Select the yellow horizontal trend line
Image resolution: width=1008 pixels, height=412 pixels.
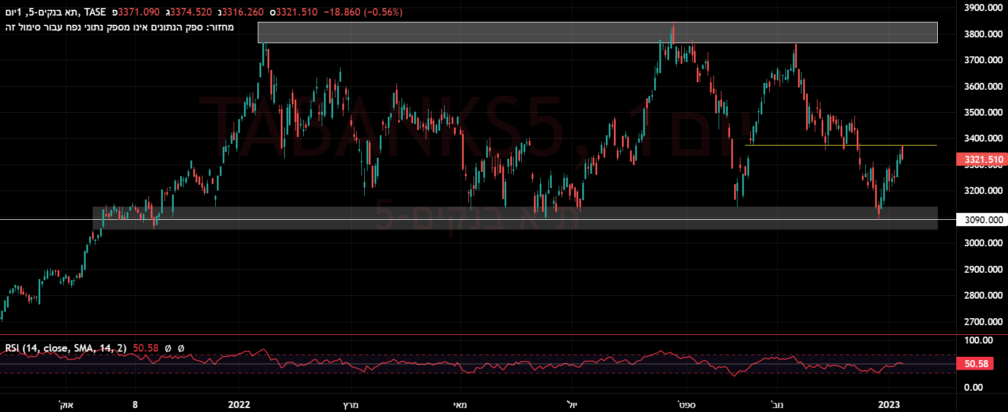tap(841, 145)
